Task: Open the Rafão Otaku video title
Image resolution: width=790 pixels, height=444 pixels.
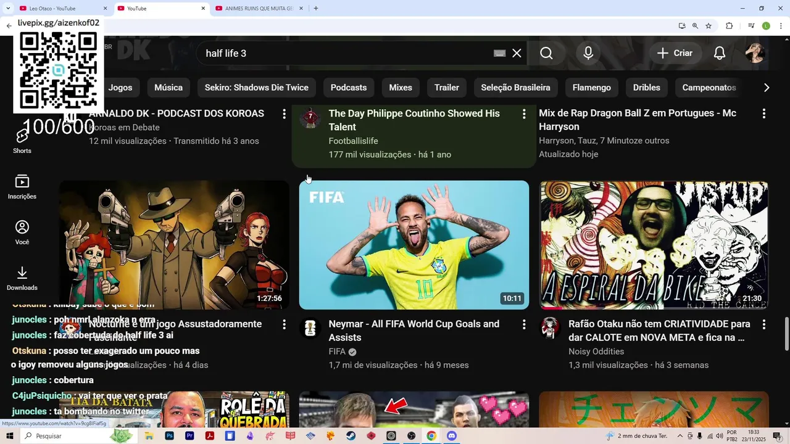Action: pyautogui.click(x=659, y=331)
